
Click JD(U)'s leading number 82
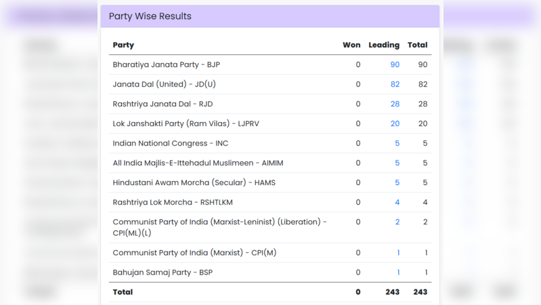(x=395, y=85)
